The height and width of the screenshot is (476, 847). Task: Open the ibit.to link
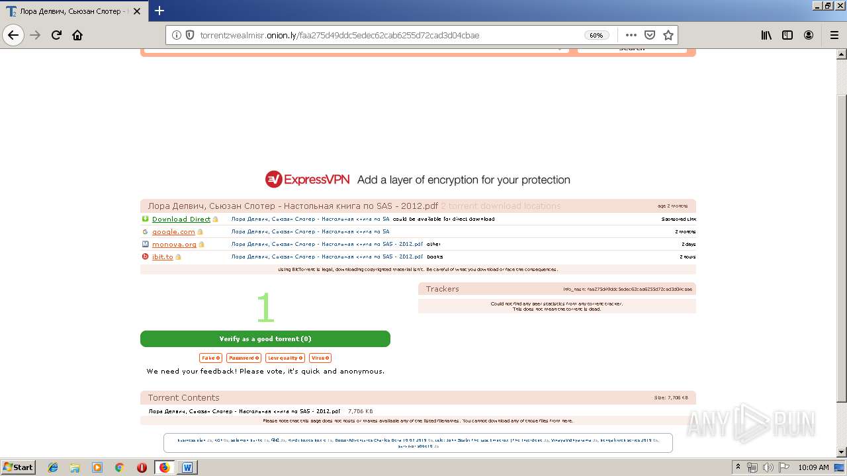[163, 257]
